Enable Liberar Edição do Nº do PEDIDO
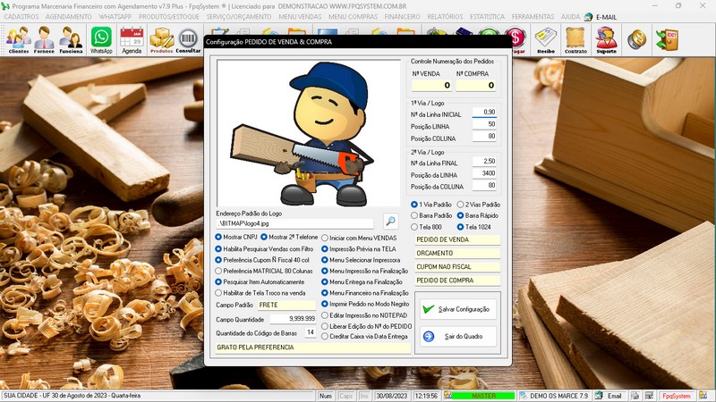The height and width of the screenshot is (402, 716). [x=367, y=326]
